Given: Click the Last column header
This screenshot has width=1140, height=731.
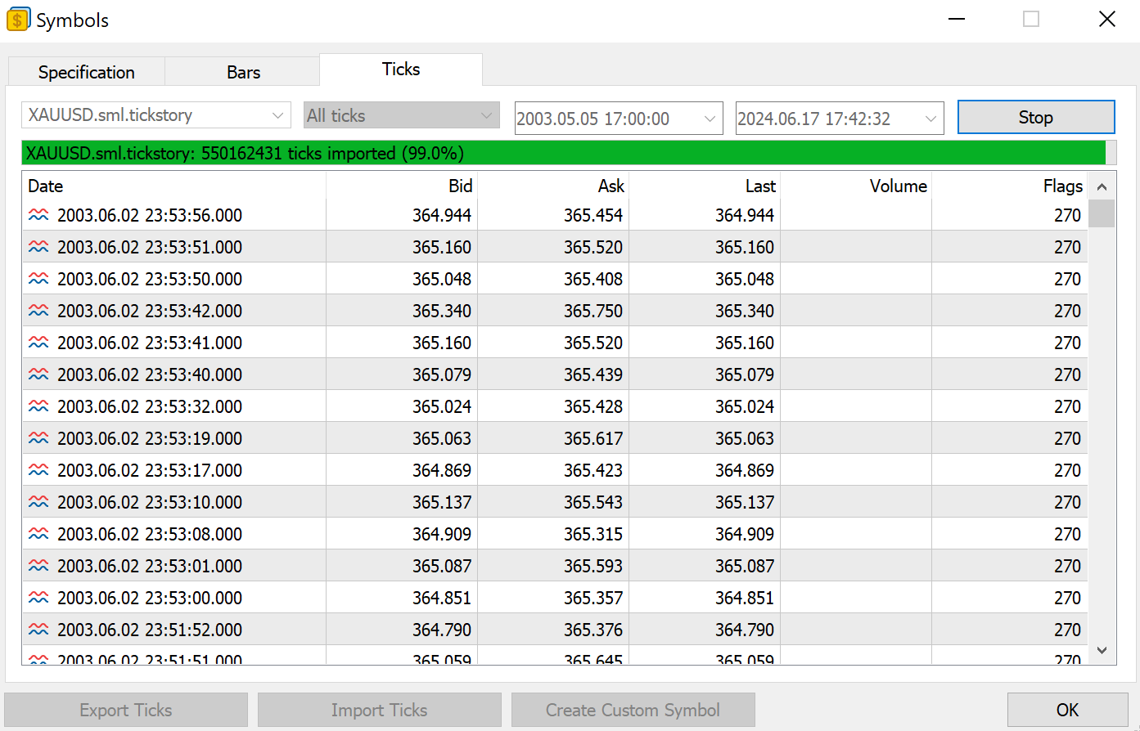Looking at the screenshot, I should click(x=705, y=186).
